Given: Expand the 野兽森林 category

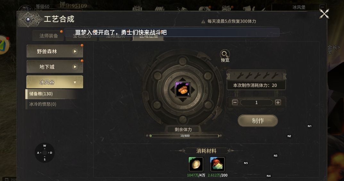Looking at the screenshot, I should click(x=55, y=51).
